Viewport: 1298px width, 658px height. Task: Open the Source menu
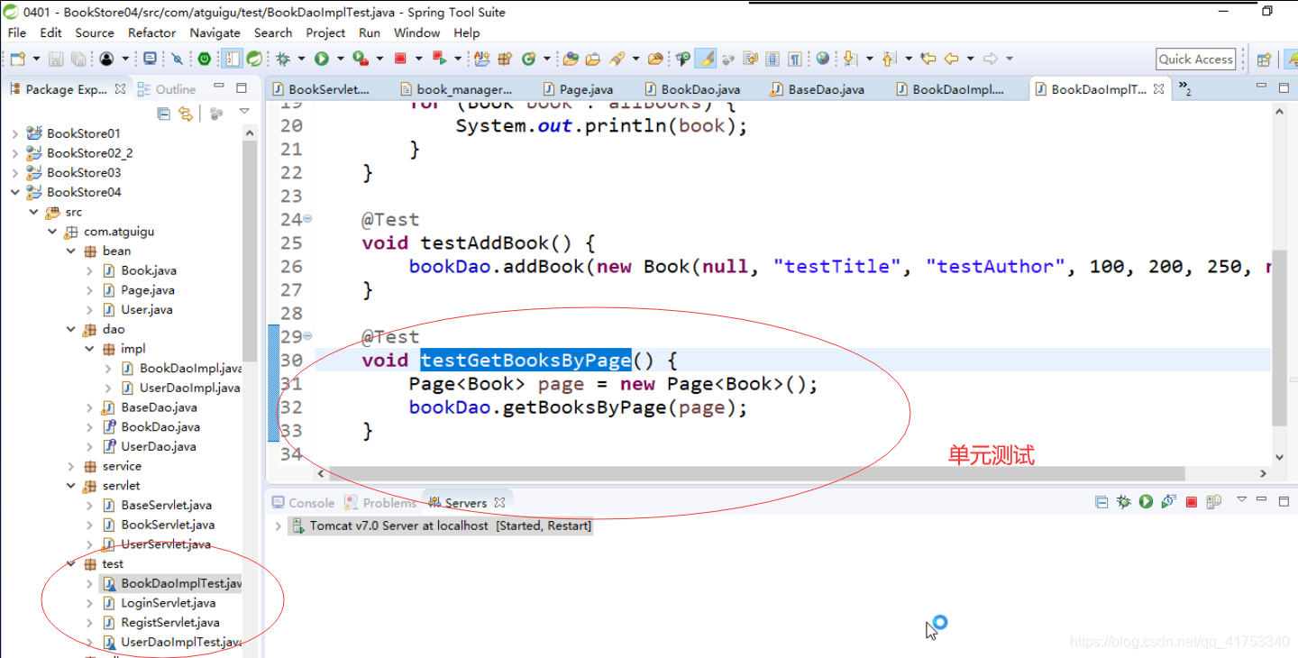coord(95,32)
